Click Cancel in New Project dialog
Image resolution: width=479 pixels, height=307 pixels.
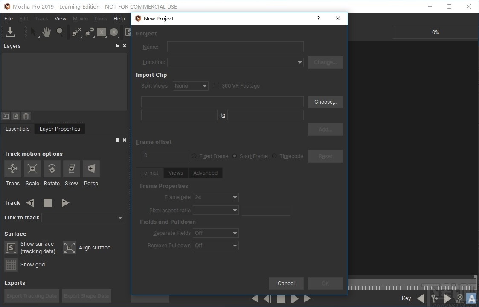pyautogui.click(x=286, y=284)
